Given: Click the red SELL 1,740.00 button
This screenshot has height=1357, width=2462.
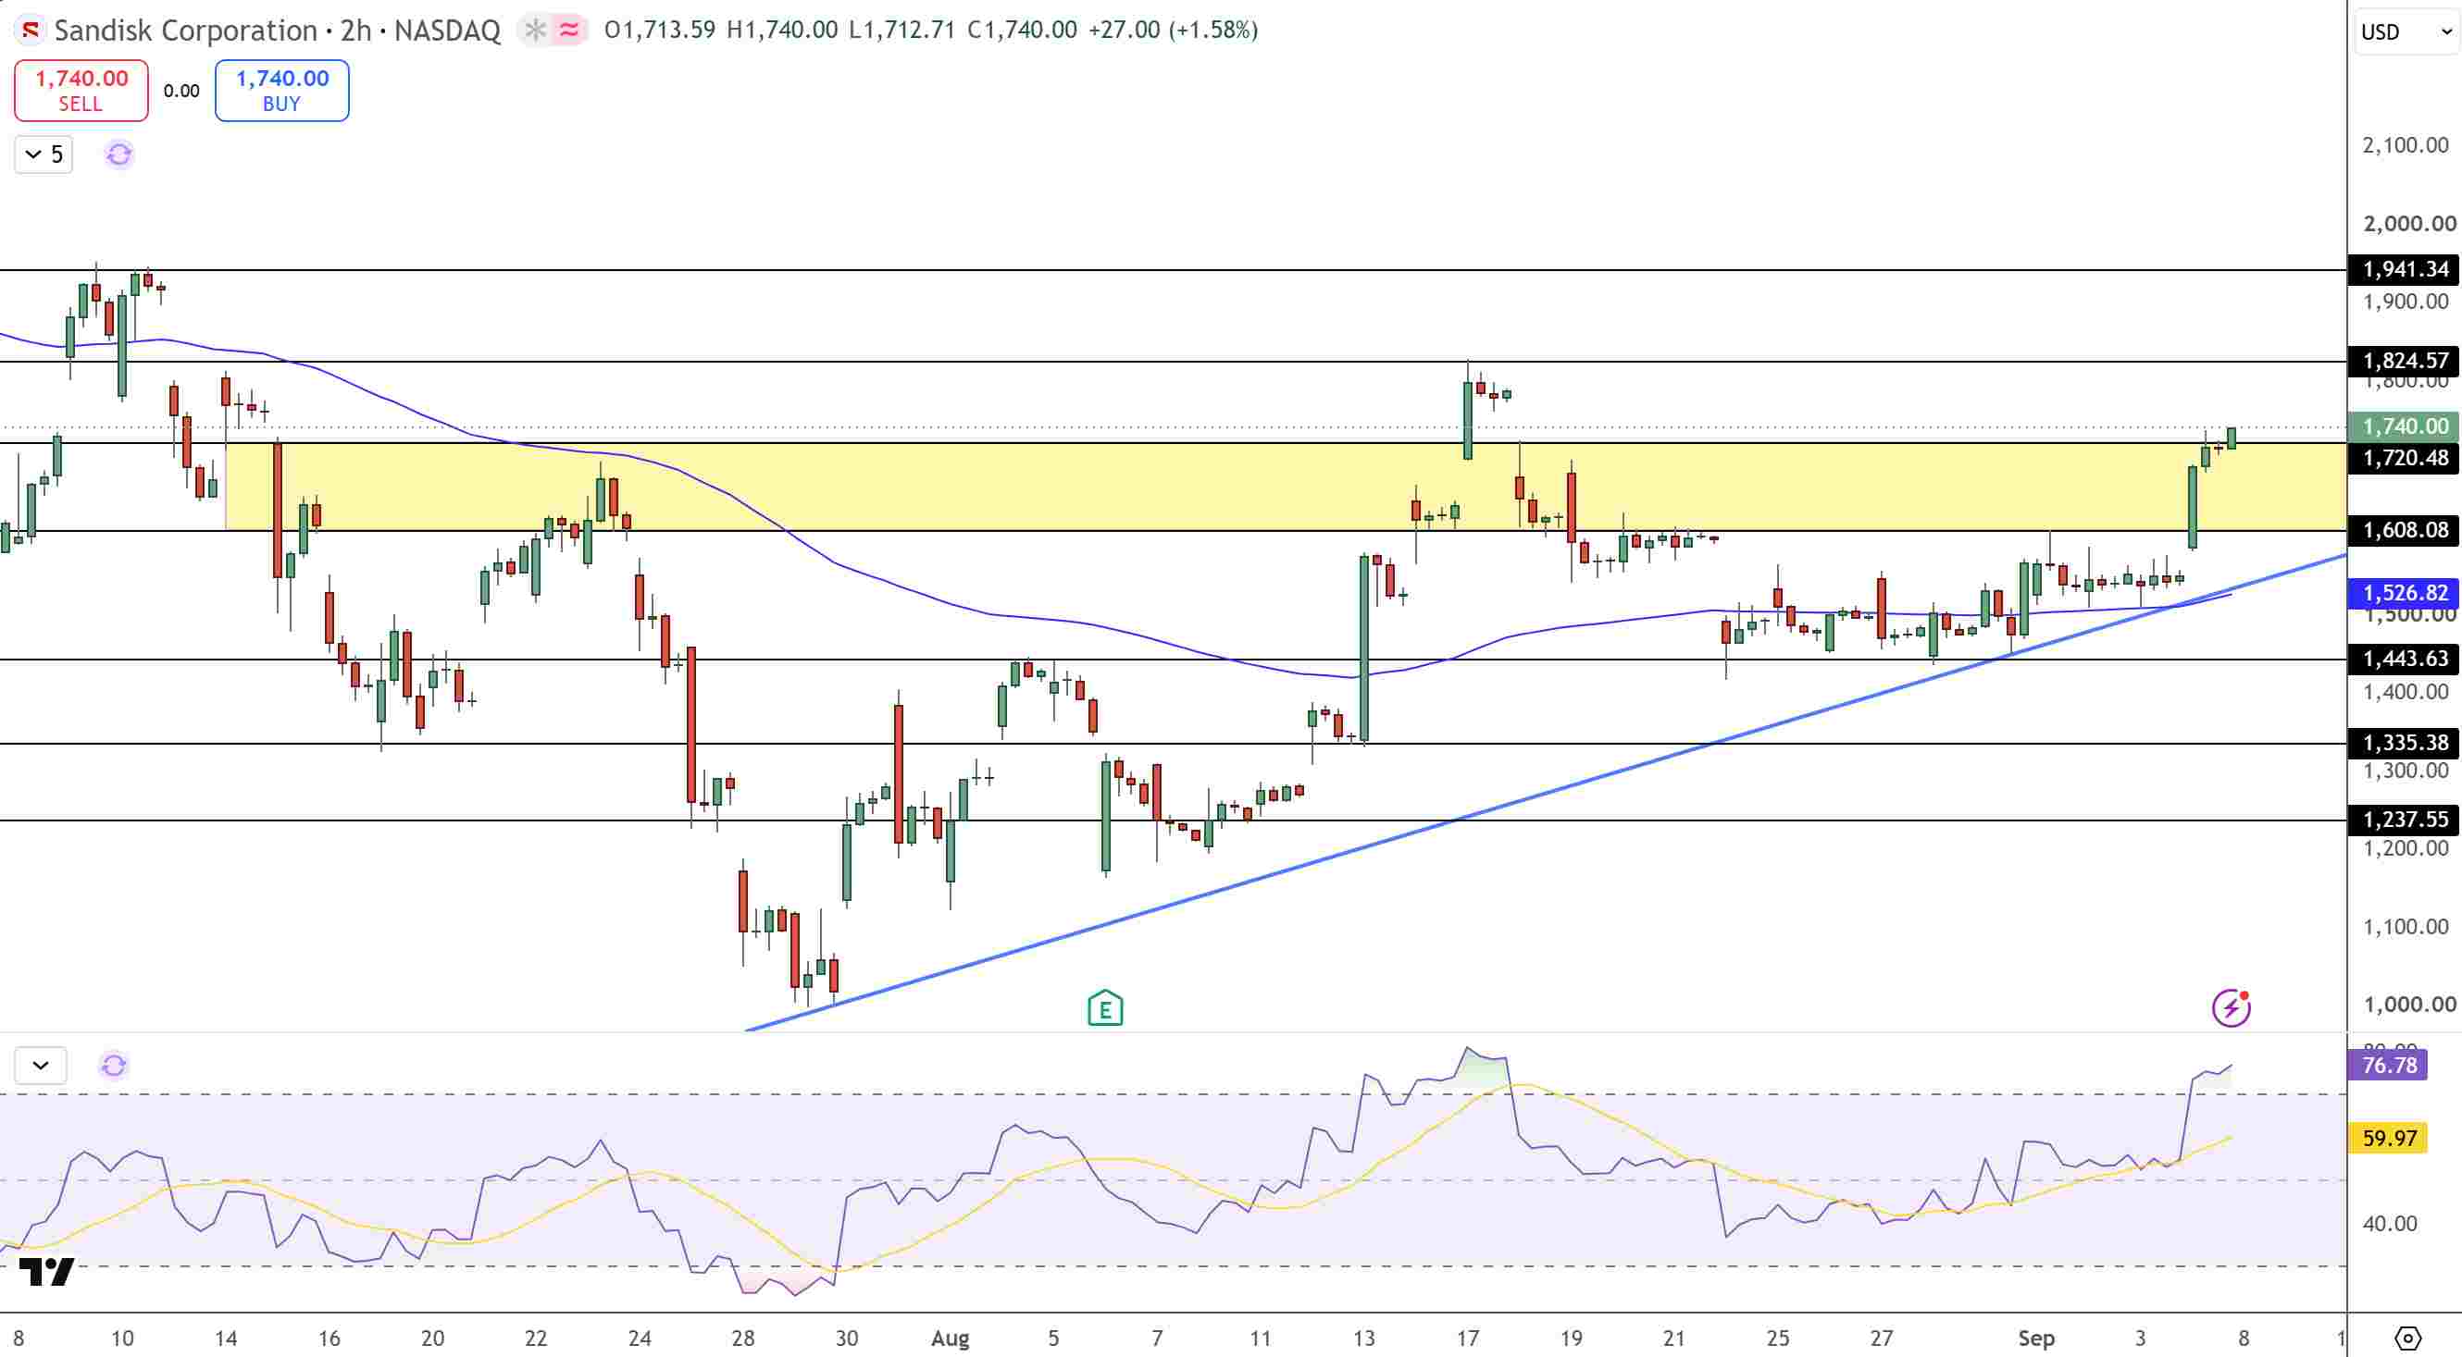Looking at the screenshot, I should coord(81,91).
